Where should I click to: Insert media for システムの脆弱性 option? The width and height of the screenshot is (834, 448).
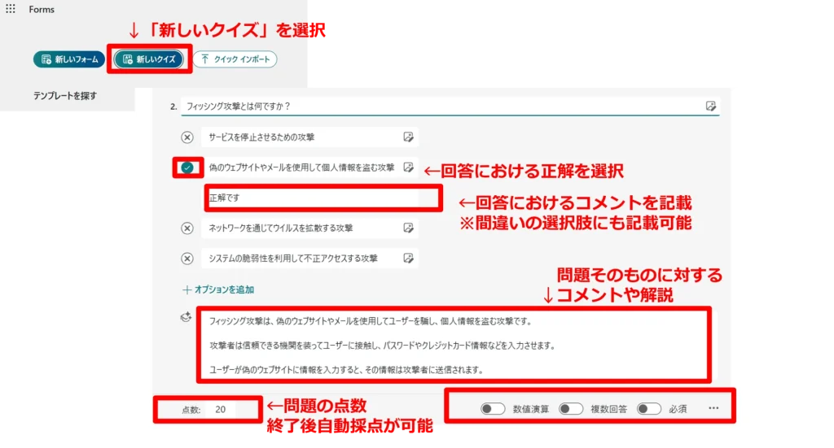point(408,259)
